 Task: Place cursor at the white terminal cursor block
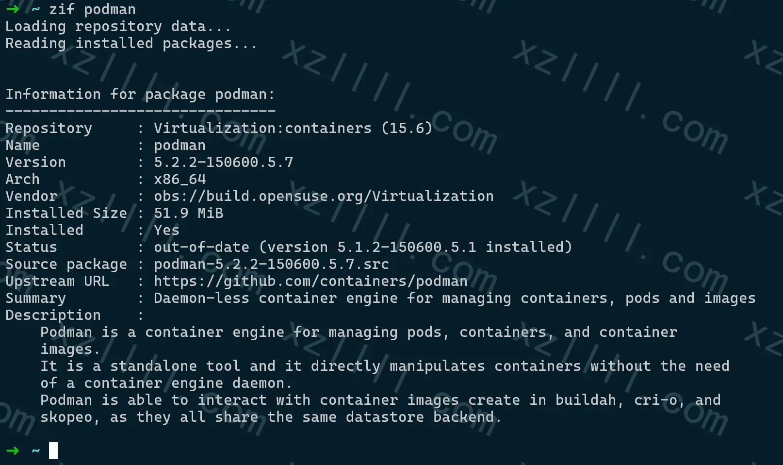[53, 451]
